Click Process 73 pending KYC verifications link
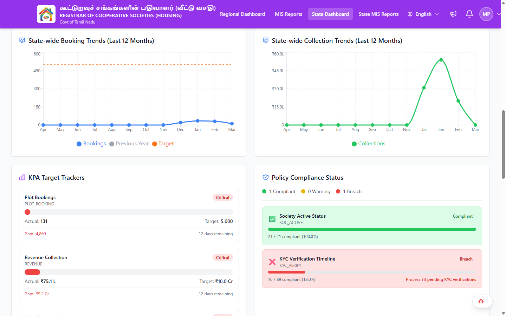 [441, 279]
